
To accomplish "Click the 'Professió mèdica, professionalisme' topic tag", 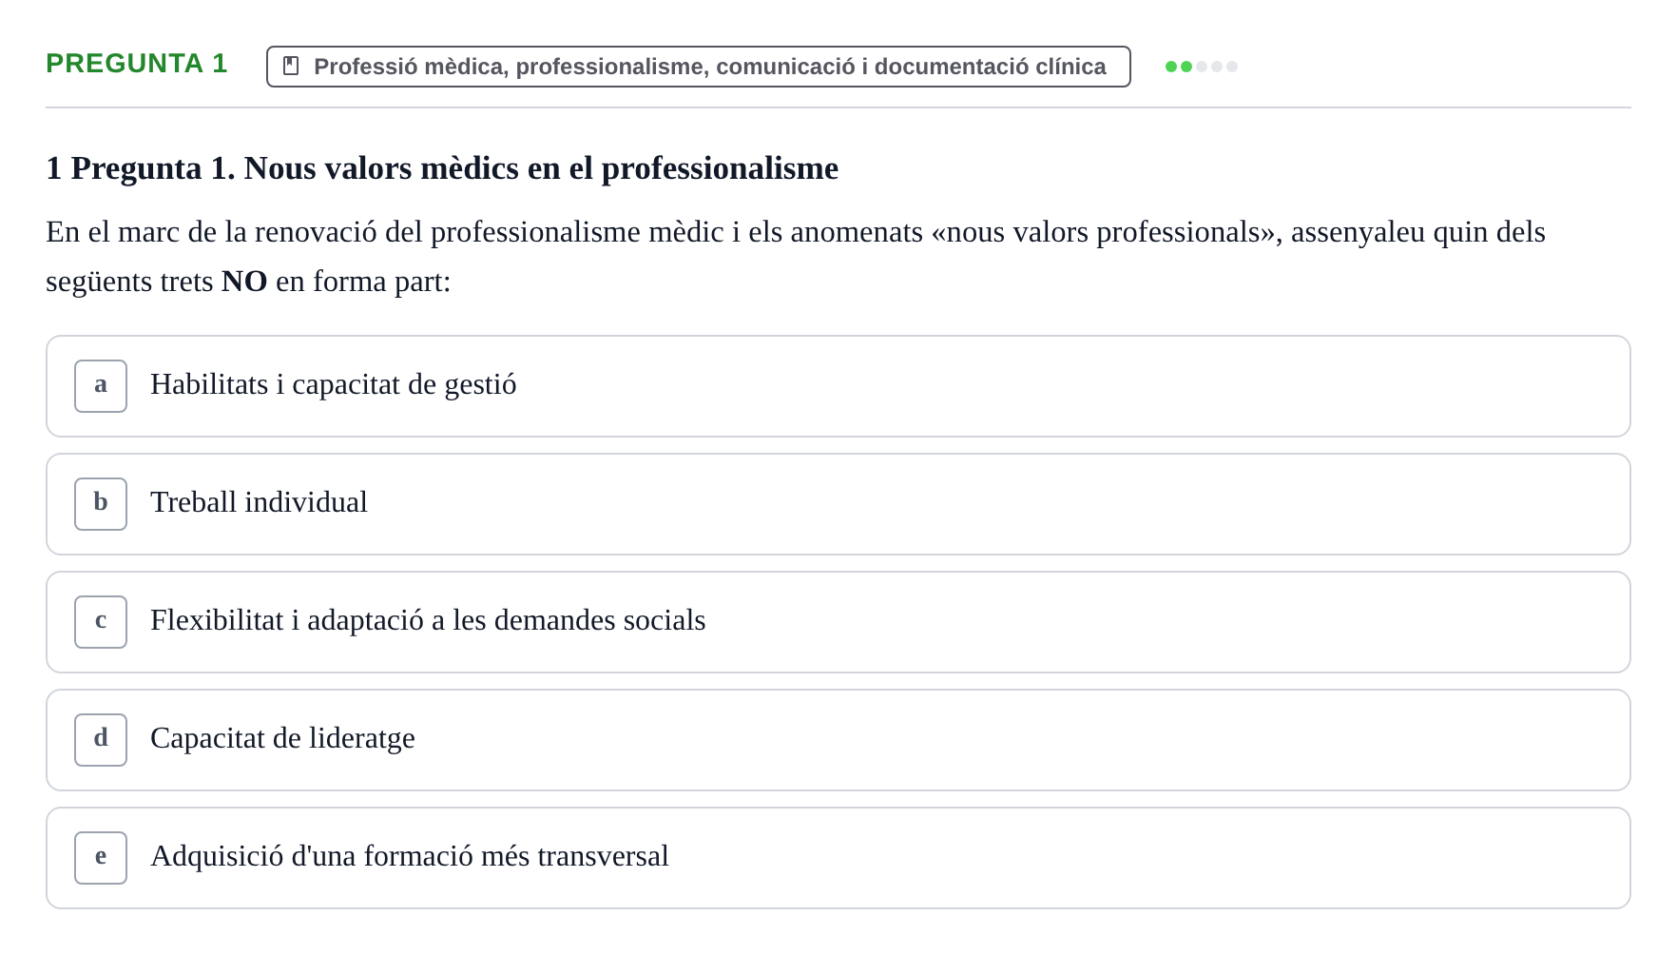I will pos(699,67).
